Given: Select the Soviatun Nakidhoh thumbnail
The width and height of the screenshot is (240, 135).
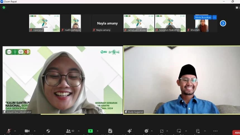Looking at the screenshot, I should [x=170, y=23].
